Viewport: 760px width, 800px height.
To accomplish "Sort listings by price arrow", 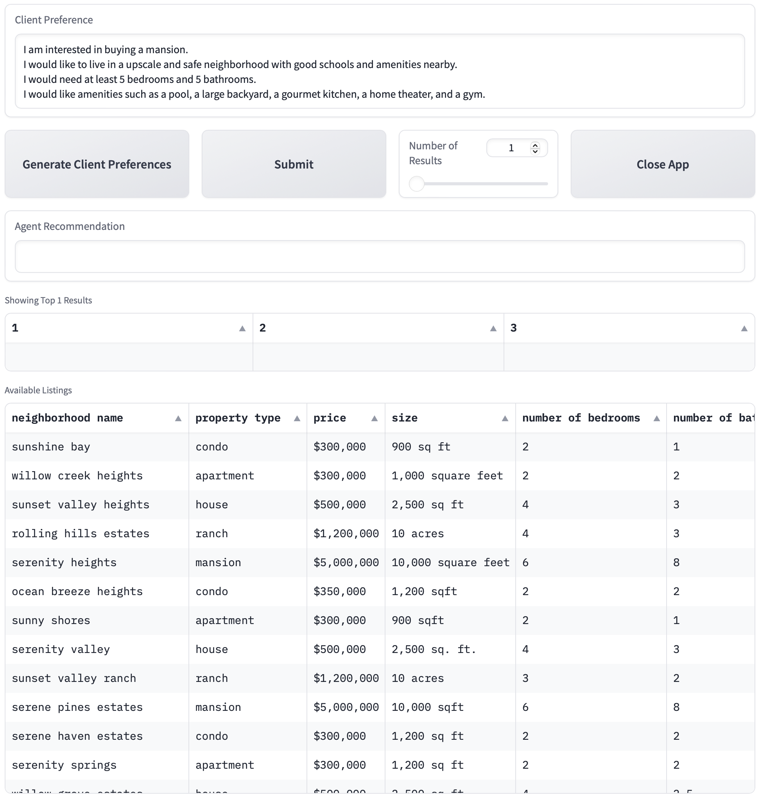I will (x=374, y=418).
